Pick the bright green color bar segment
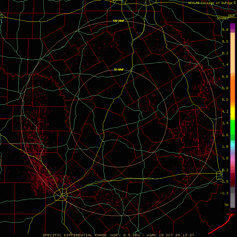Viewport: 237px width, 237px height. [233, 127]
